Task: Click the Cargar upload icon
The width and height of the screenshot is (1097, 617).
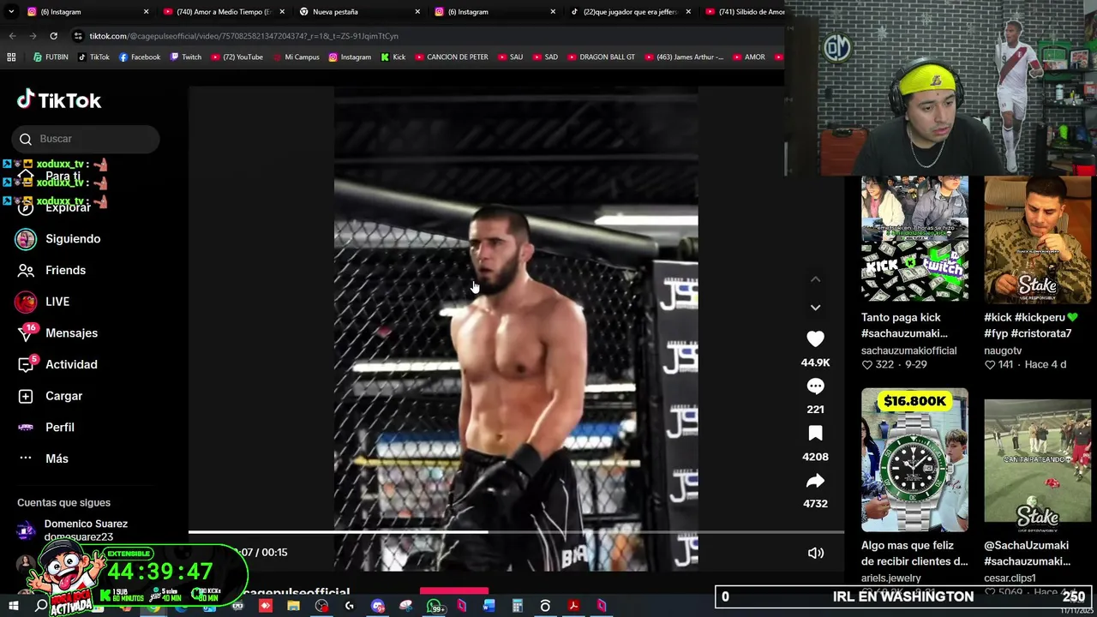Action: coord(26,396)
